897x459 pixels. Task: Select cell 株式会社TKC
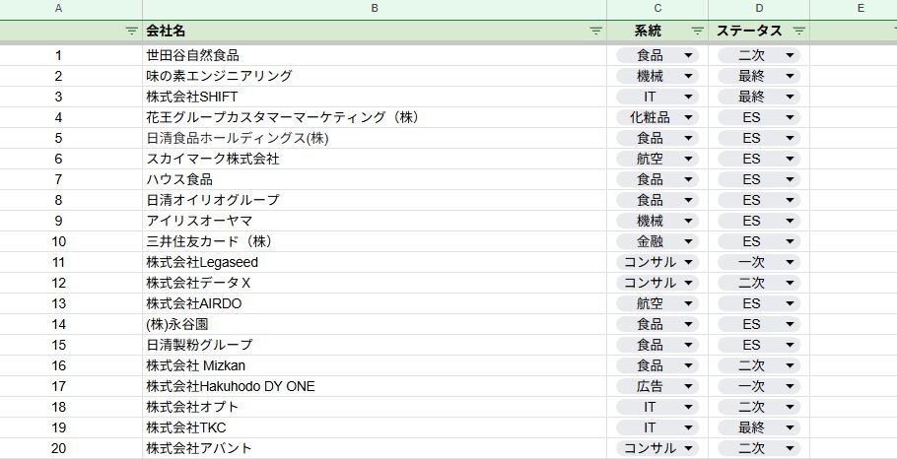(x=375, y=427)
